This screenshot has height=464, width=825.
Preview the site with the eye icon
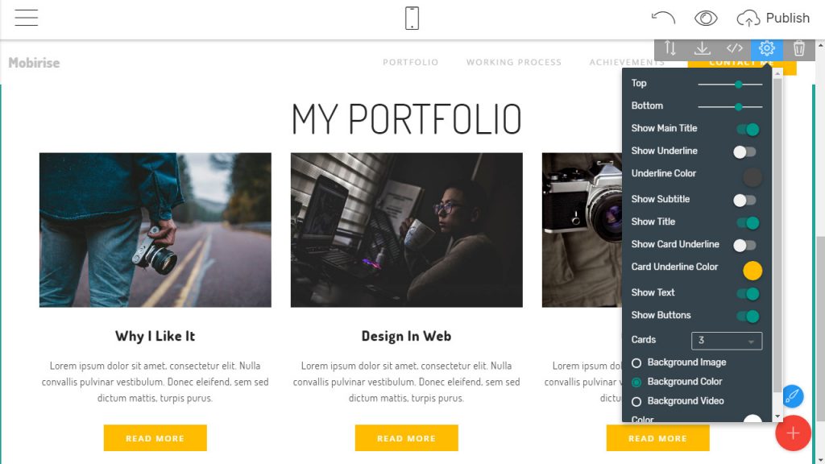point(706,17)
